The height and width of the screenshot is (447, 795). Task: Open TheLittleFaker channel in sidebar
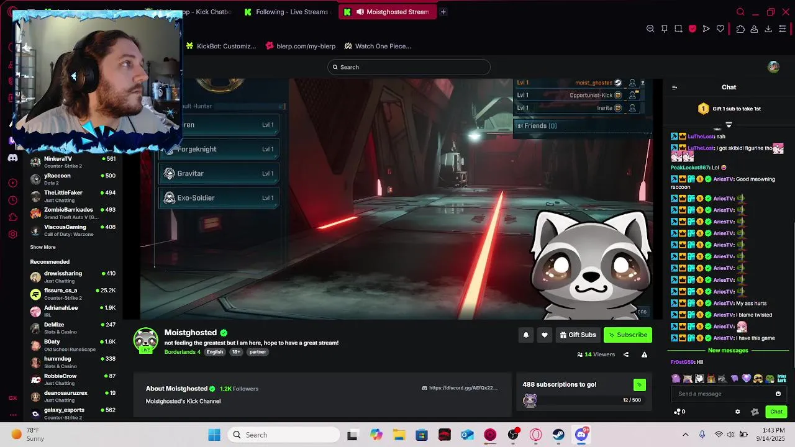click(73, 196)
